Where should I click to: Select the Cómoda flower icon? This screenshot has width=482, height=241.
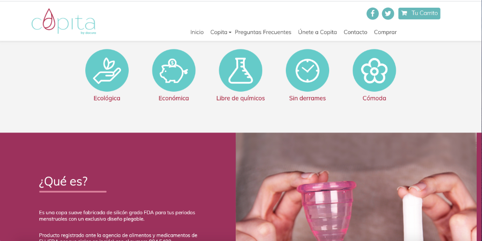(374, 71)
